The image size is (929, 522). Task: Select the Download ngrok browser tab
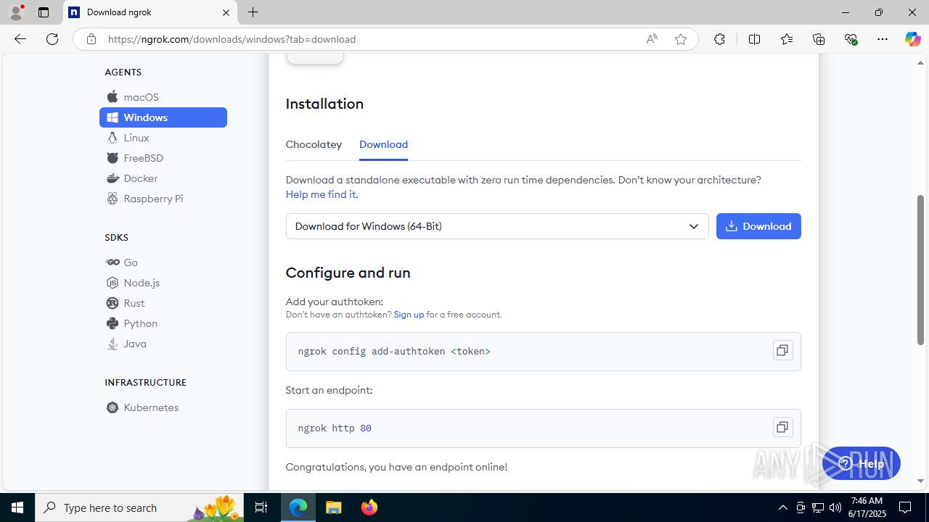[x=151, y=12]
